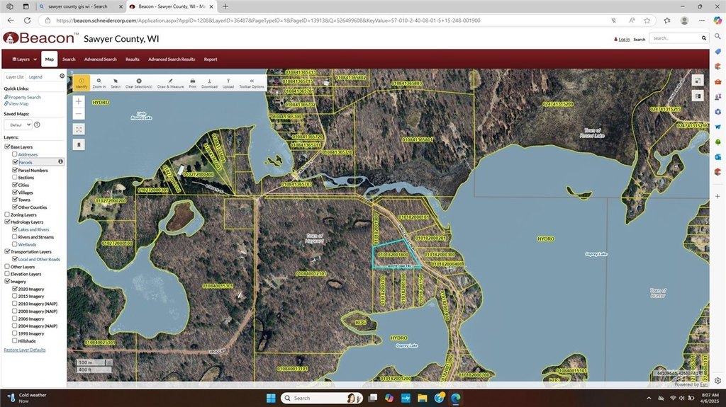This screenshot has height=407, width=726.
Task: Click the Restore Layer Defaults link
Action: click(25, 350)
